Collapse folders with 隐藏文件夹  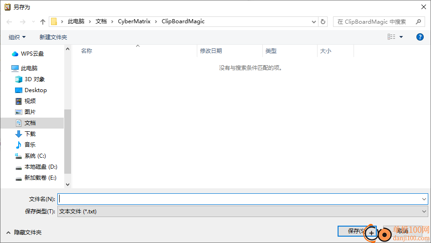[x=24, y=233]
